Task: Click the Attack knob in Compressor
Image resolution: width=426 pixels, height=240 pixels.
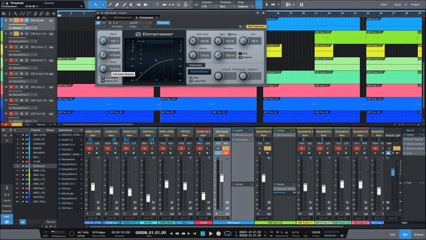Action: coord(193,55)
